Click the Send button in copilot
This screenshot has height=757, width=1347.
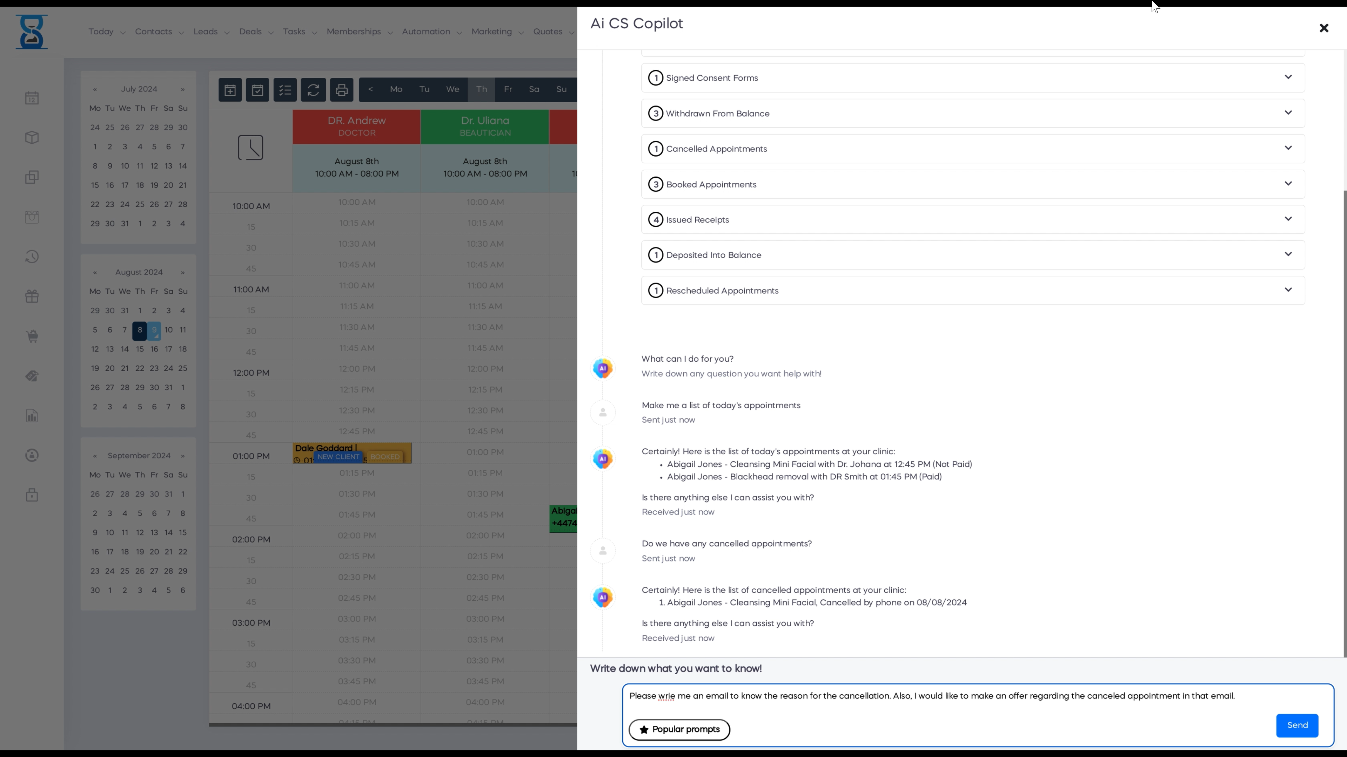coord(1297,725)
